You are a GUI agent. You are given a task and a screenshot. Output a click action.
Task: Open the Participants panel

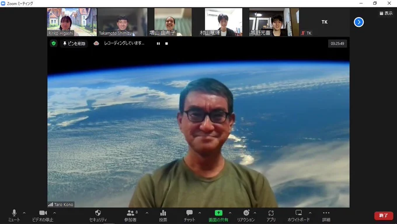click(x=130, y=216)
